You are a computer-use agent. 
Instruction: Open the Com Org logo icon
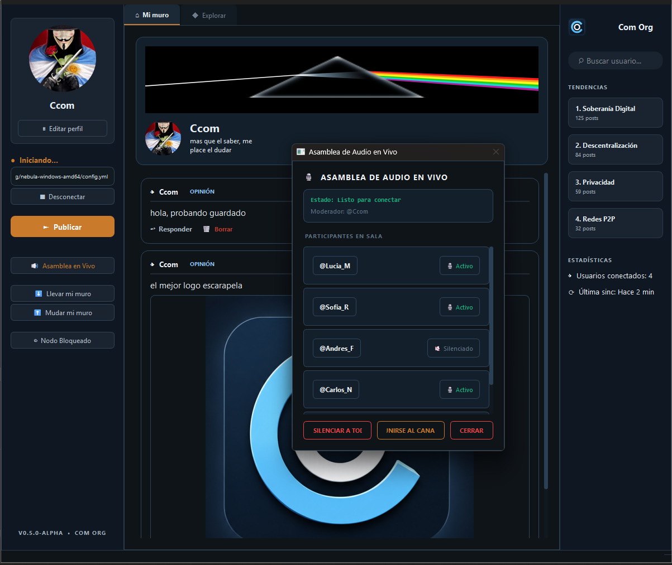pyautogui.click(x=576, y=27)
